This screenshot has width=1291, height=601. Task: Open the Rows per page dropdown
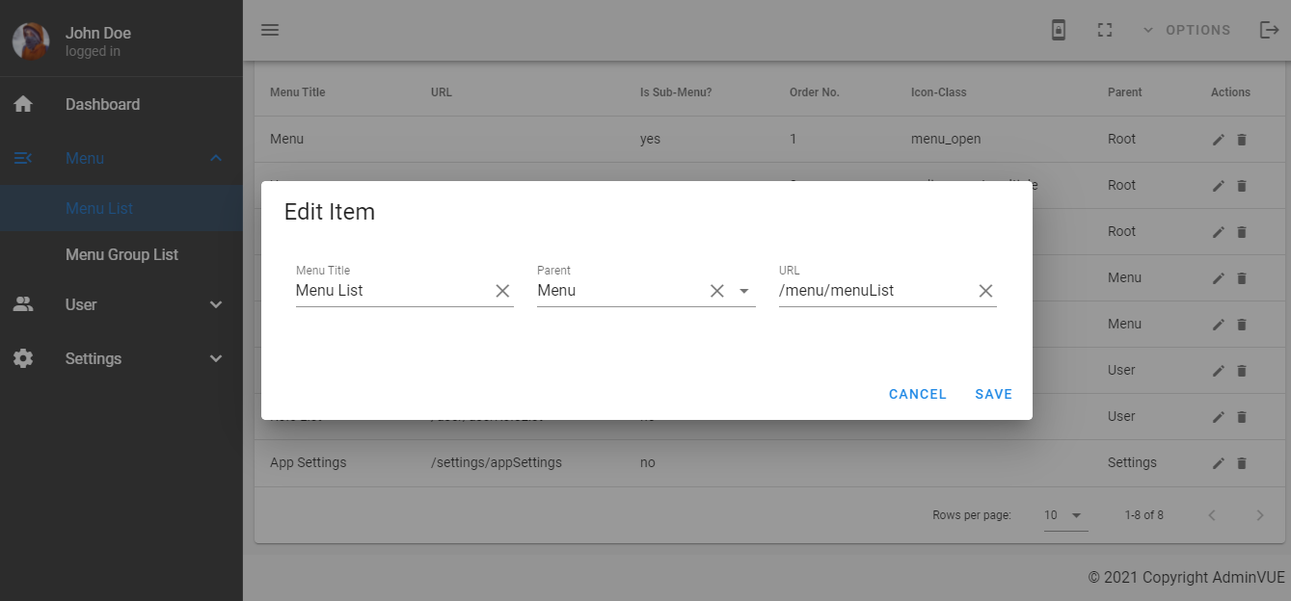(x=1065, y=515)
